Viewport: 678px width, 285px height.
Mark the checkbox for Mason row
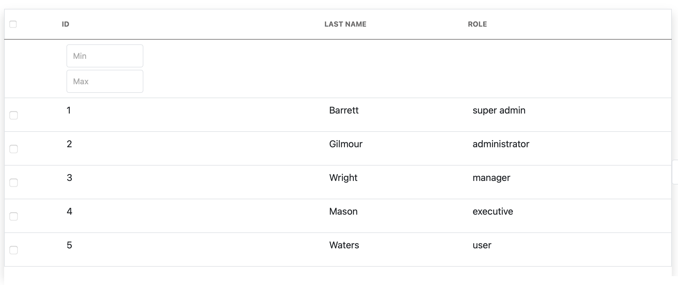pos(14,216)
